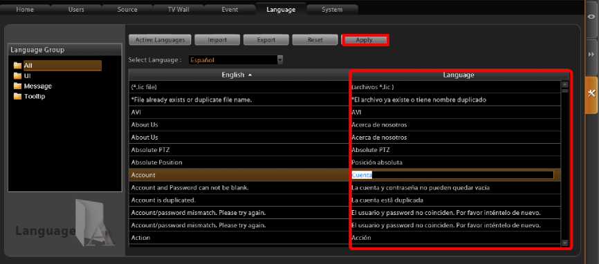The height and width of the screenshot is (264, 599).
Task: Select the 'Account' English row
Action: (x=239, y=175)
